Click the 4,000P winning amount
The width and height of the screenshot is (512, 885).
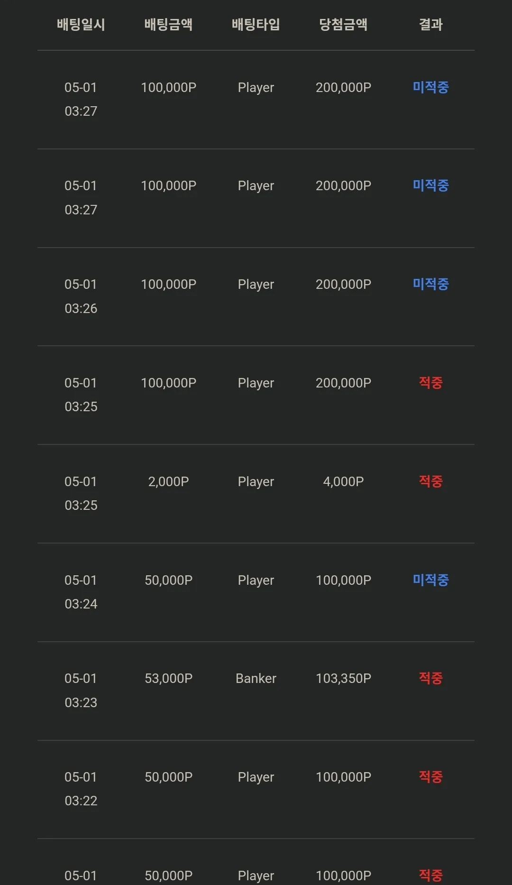pos(343,482)
